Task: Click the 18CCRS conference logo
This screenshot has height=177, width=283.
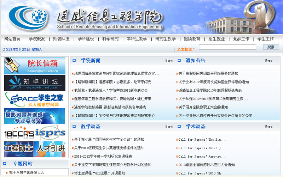Action: click(19, 133)
